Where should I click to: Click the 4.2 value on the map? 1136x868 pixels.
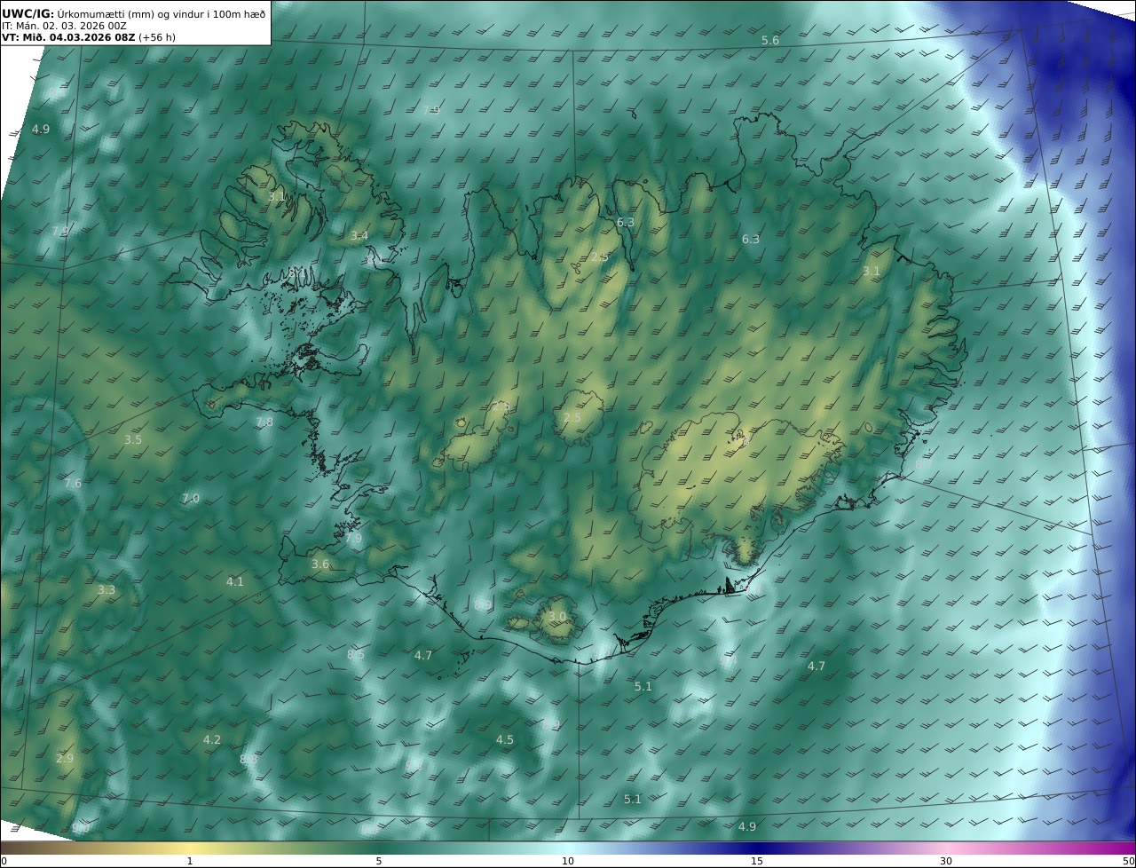(212, 740)
